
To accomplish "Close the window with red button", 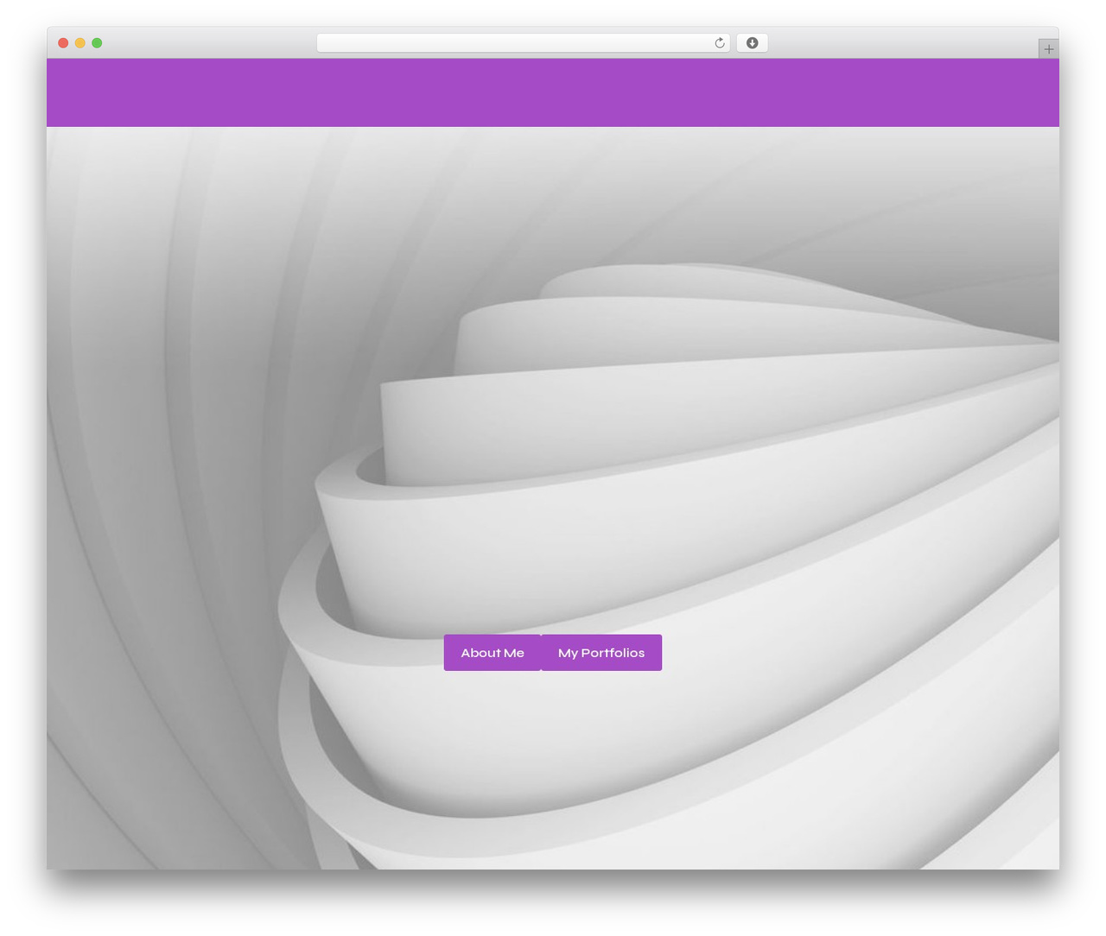I will point(63,43).
